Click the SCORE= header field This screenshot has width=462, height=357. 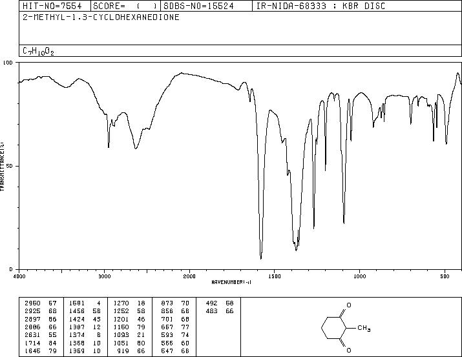(125, 6)
